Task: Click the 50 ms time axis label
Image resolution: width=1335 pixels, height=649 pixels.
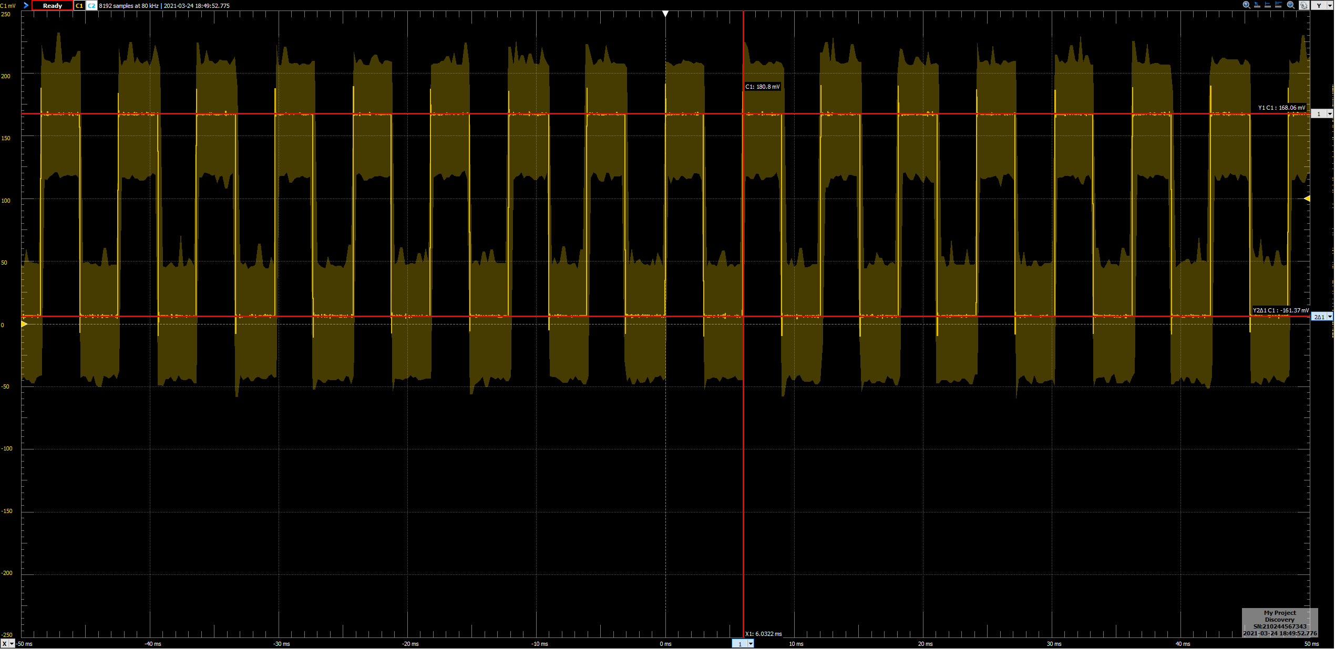Action: (1311, 644)
